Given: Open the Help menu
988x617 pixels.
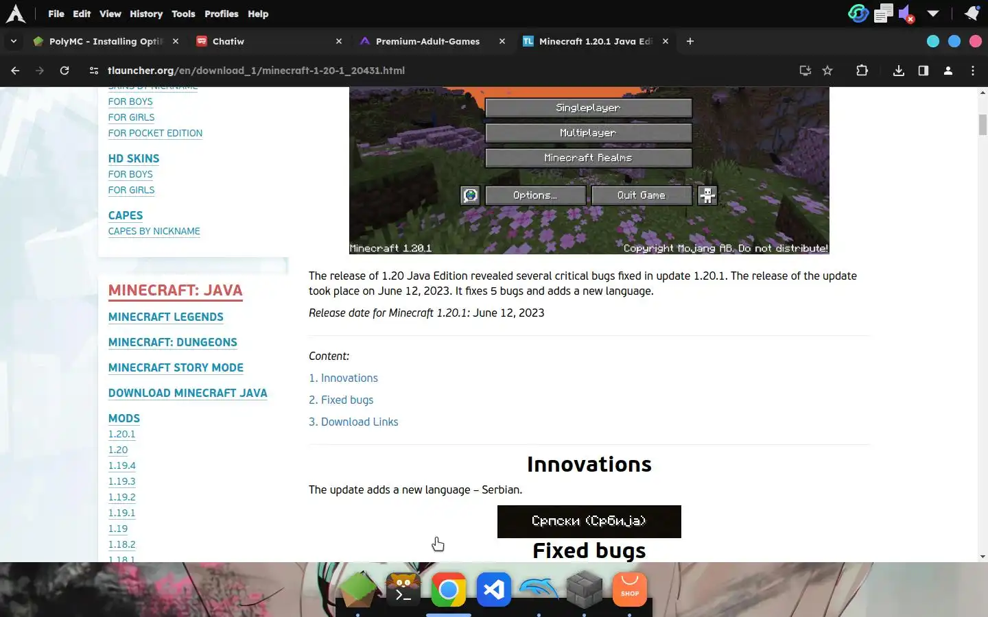Looking at the screenshot, I should pyautogui.click(x=258, y=14).
